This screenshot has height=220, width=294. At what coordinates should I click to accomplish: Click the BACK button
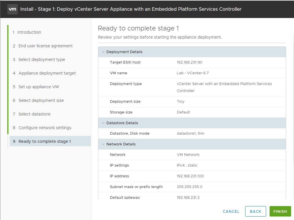(x=256, y=211)
